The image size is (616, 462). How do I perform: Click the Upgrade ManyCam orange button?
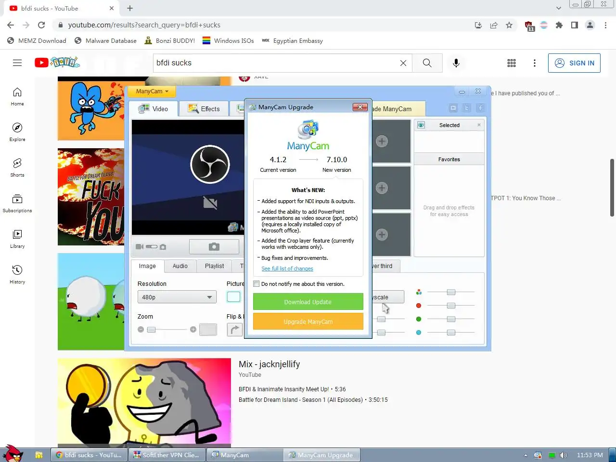pyautogui.click(x=308, y=321)
